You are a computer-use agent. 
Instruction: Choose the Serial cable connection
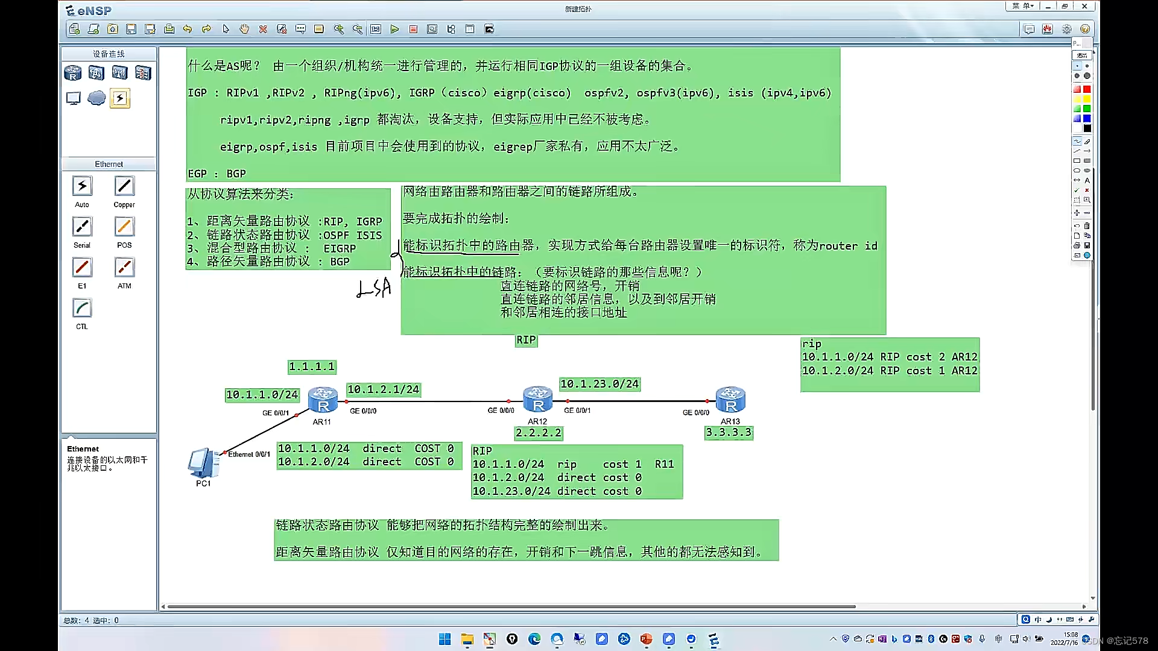point(82,227)
